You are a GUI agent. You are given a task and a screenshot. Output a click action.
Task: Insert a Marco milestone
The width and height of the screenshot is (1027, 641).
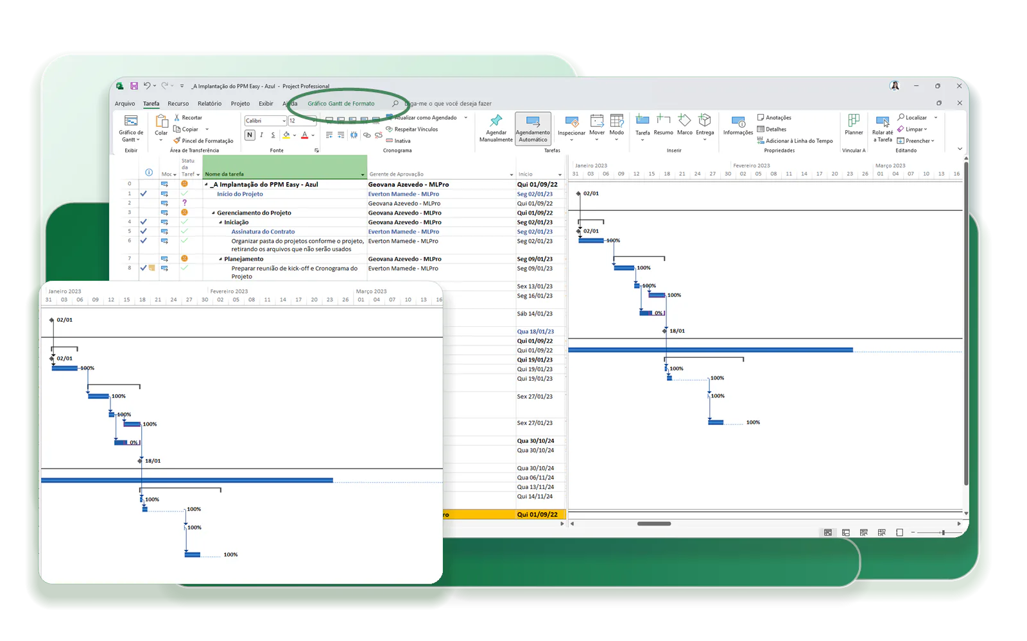pyautogui.click(x=685, y=126)
